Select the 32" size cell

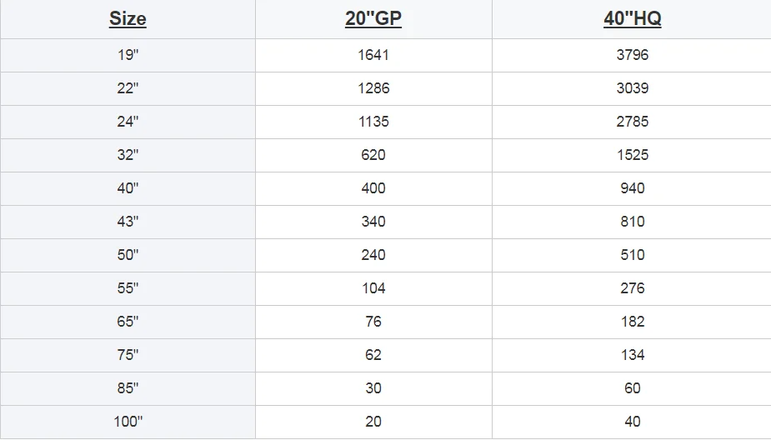pos(128,155)
